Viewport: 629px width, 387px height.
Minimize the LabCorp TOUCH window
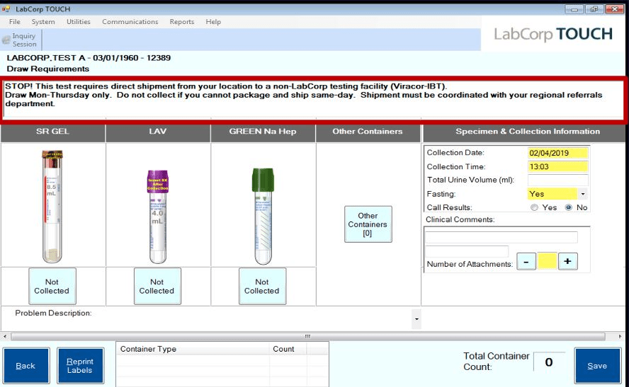[574, 8]
